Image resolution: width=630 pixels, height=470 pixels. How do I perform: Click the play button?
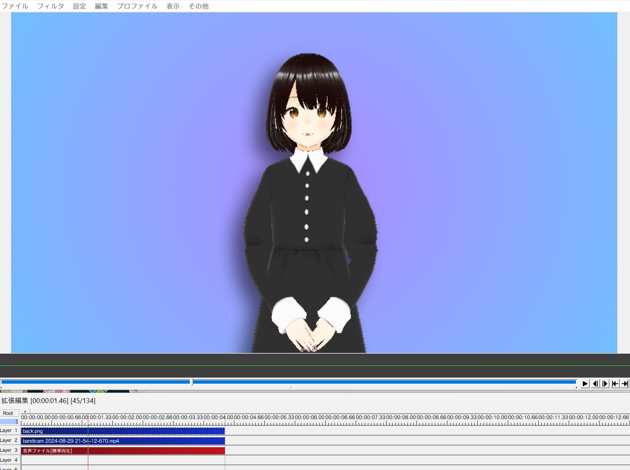click(585, 384)
